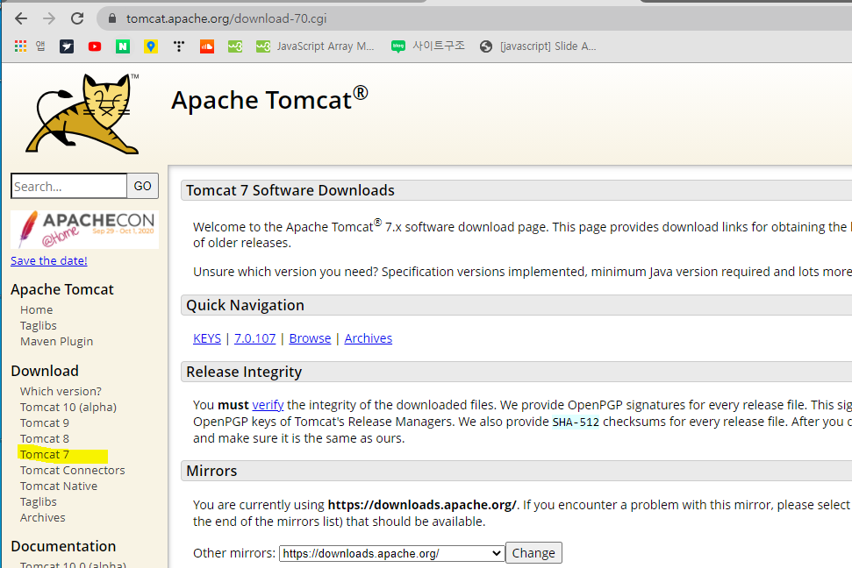Open the YouTube bookmark
The height and width of the screenshot is (568, 852).
(x=95, y=46)
